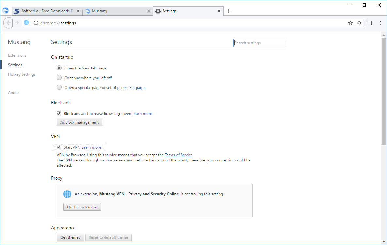
Task: Open Hotkey Settings in sidebar
Action: (x=22, y=74)
